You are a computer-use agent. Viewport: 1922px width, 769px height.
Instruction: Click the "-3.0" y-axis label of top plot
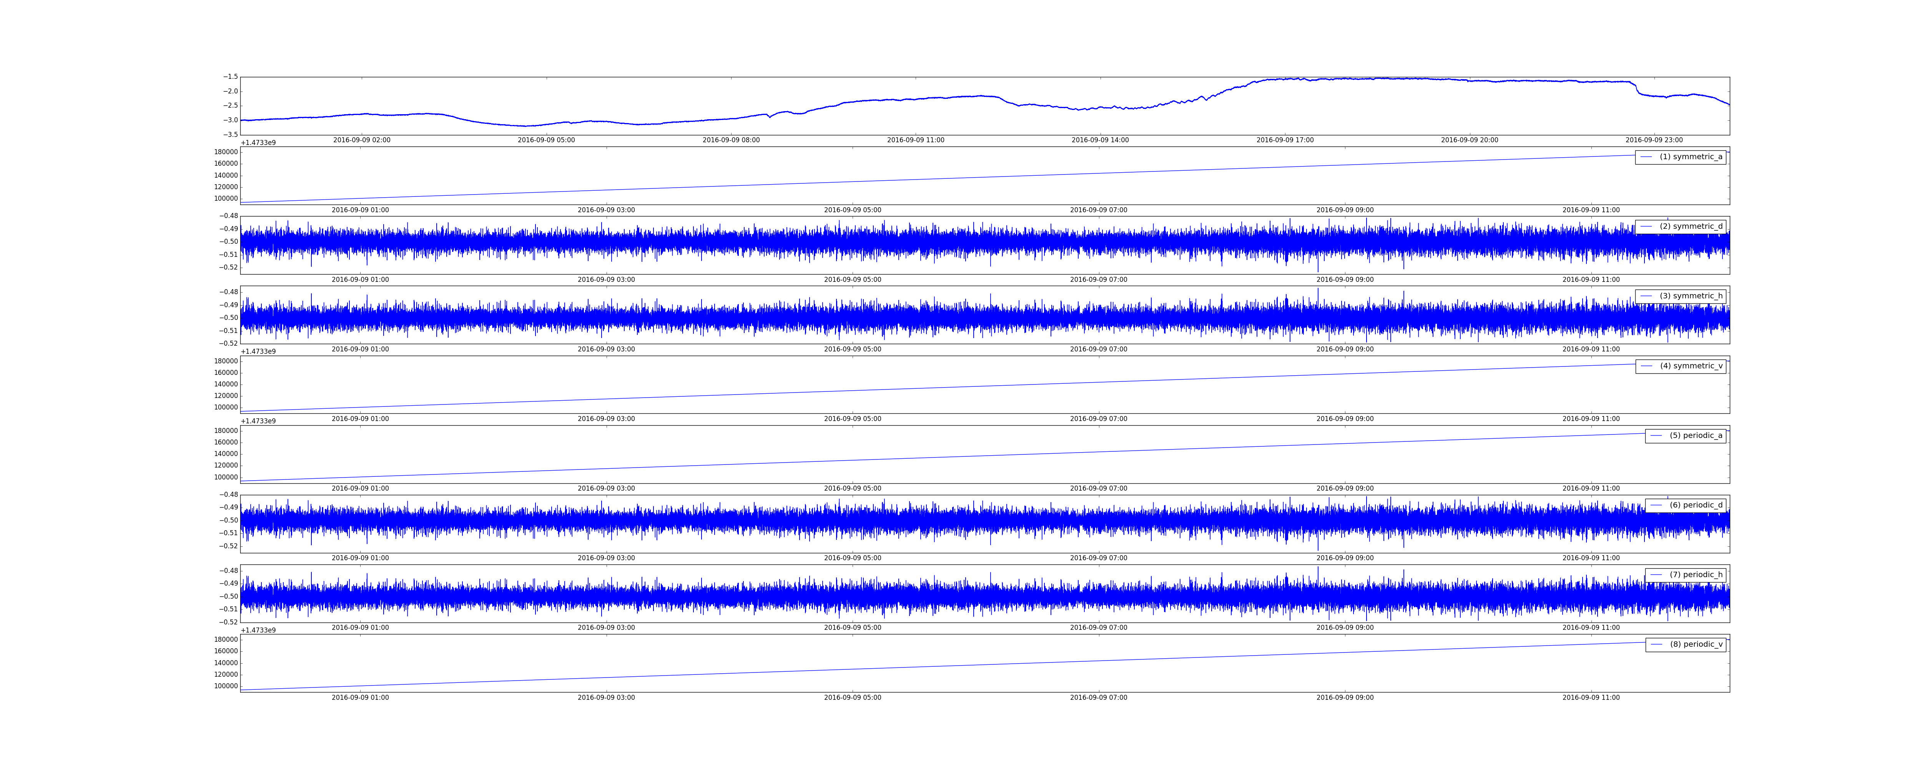click(x=230, y=120)
